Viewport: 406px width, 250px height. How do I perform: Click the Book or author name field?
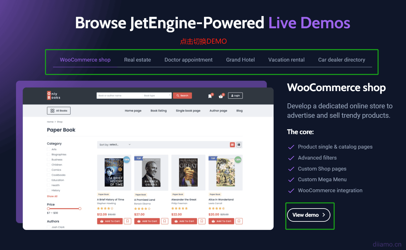[119, 95]
